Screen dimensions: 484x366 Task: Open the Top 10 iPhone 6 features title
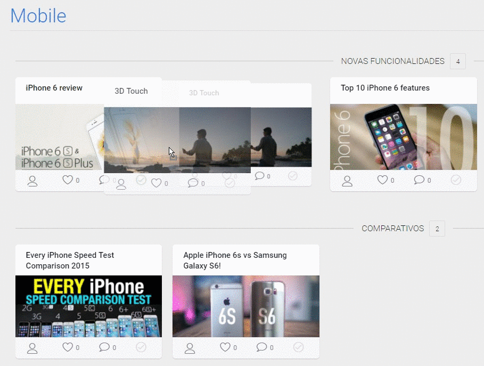(x=385, y=88)
